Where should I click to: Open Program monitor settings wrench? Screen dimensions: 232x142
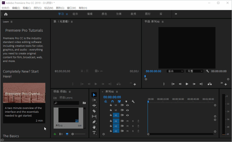(207, 71)
